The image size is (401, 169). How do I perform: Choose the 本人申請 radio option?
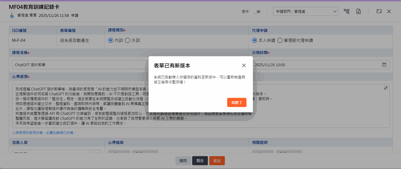255,40
